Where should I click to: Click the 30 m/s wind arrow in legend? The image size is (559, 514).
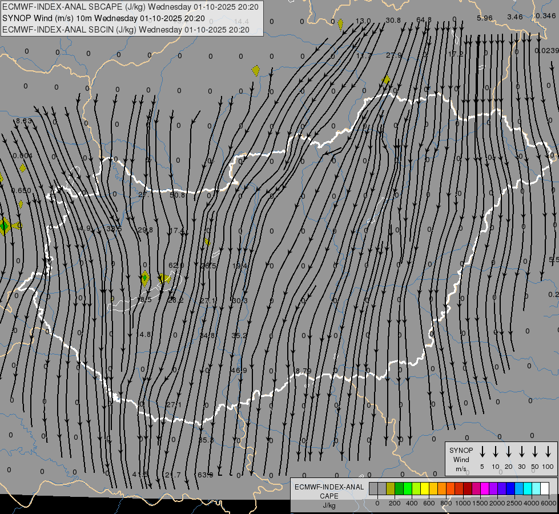(522, 452)
